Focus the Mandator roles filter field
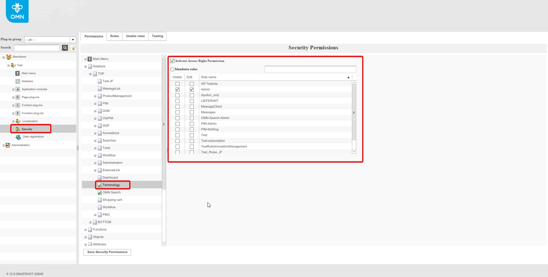Viewport: 548px width, 277px height. click(310, 69)
